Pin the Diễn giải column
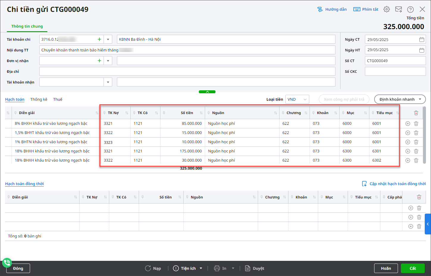 coord(15,113)
